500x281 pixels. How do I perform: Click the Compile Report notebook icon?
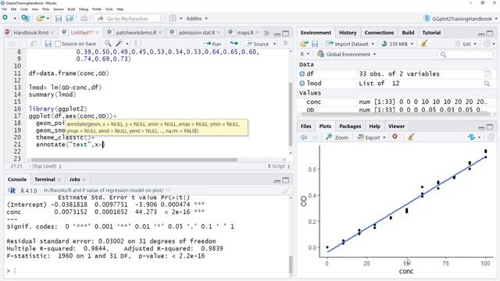coord(137,44)
